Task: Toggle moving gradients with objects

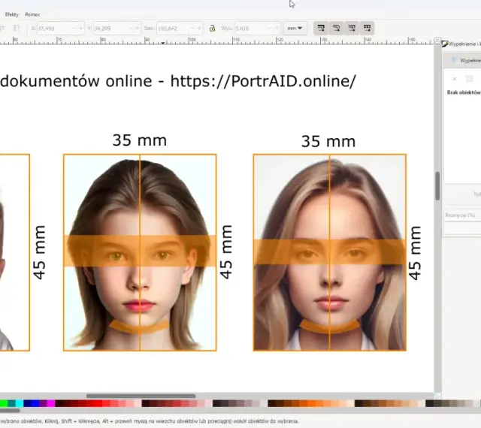Action: coord(352,29)
